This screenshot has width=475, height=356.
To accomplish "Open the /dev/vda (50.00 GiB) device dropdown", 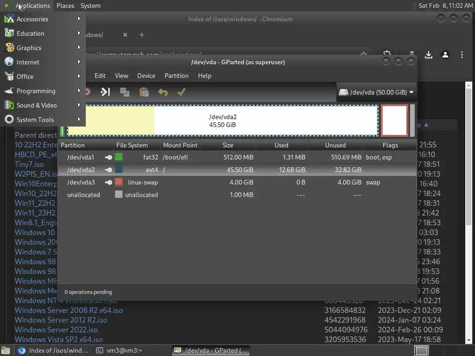I will tap(376, 92).
